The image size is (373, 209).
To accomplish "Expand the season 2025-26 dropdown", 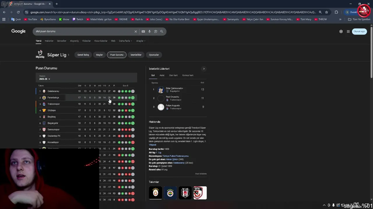I will pos(45,79).
